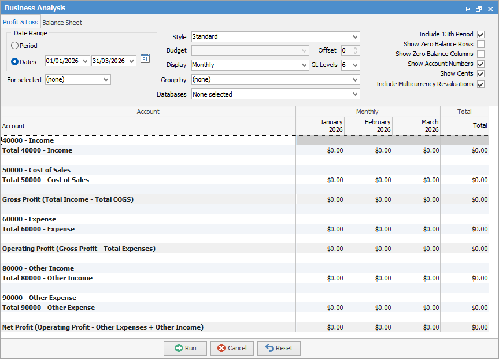Select the Dates radio button

pyautogui.click(x=14, y=61)
